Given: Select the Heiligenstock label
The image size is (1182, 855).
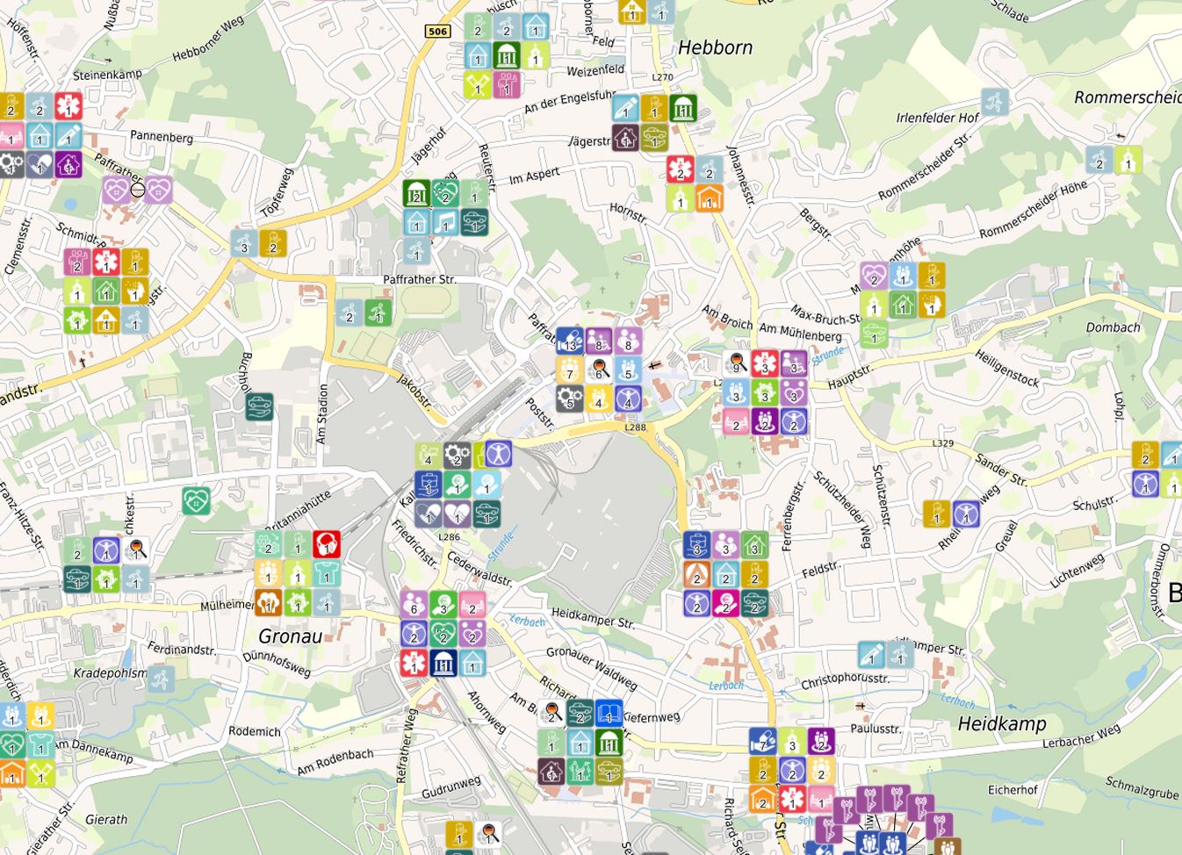Looking at the screenshot, I should tap(1007, 369).
